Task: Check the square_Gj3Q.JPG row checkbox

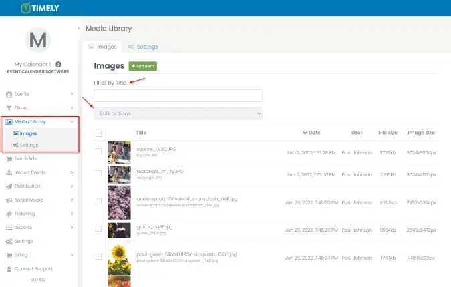Action: coord(98,151)
